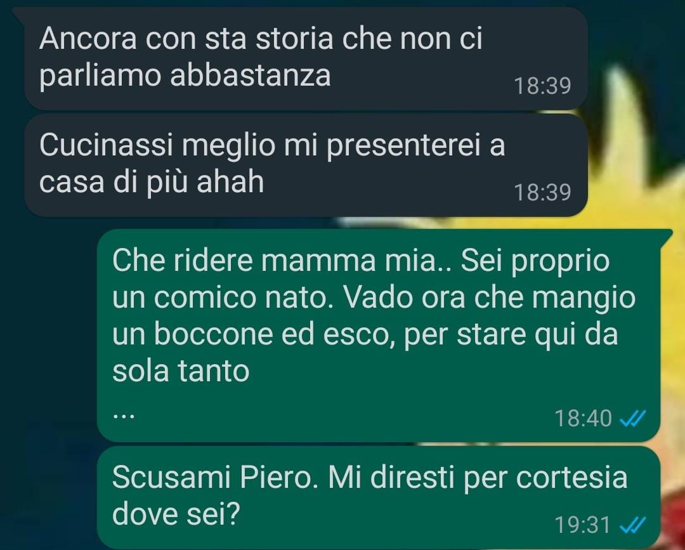The width and height of the screenshot is (685, 550).
Task: Click the tail of the "Ancora con sta storia" bubble
Action: 18,12
